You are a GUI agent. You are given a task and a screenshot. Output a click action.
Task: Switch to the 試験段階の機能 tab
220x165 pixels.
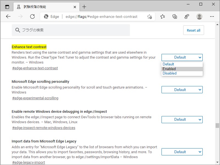tap(41, 6)
